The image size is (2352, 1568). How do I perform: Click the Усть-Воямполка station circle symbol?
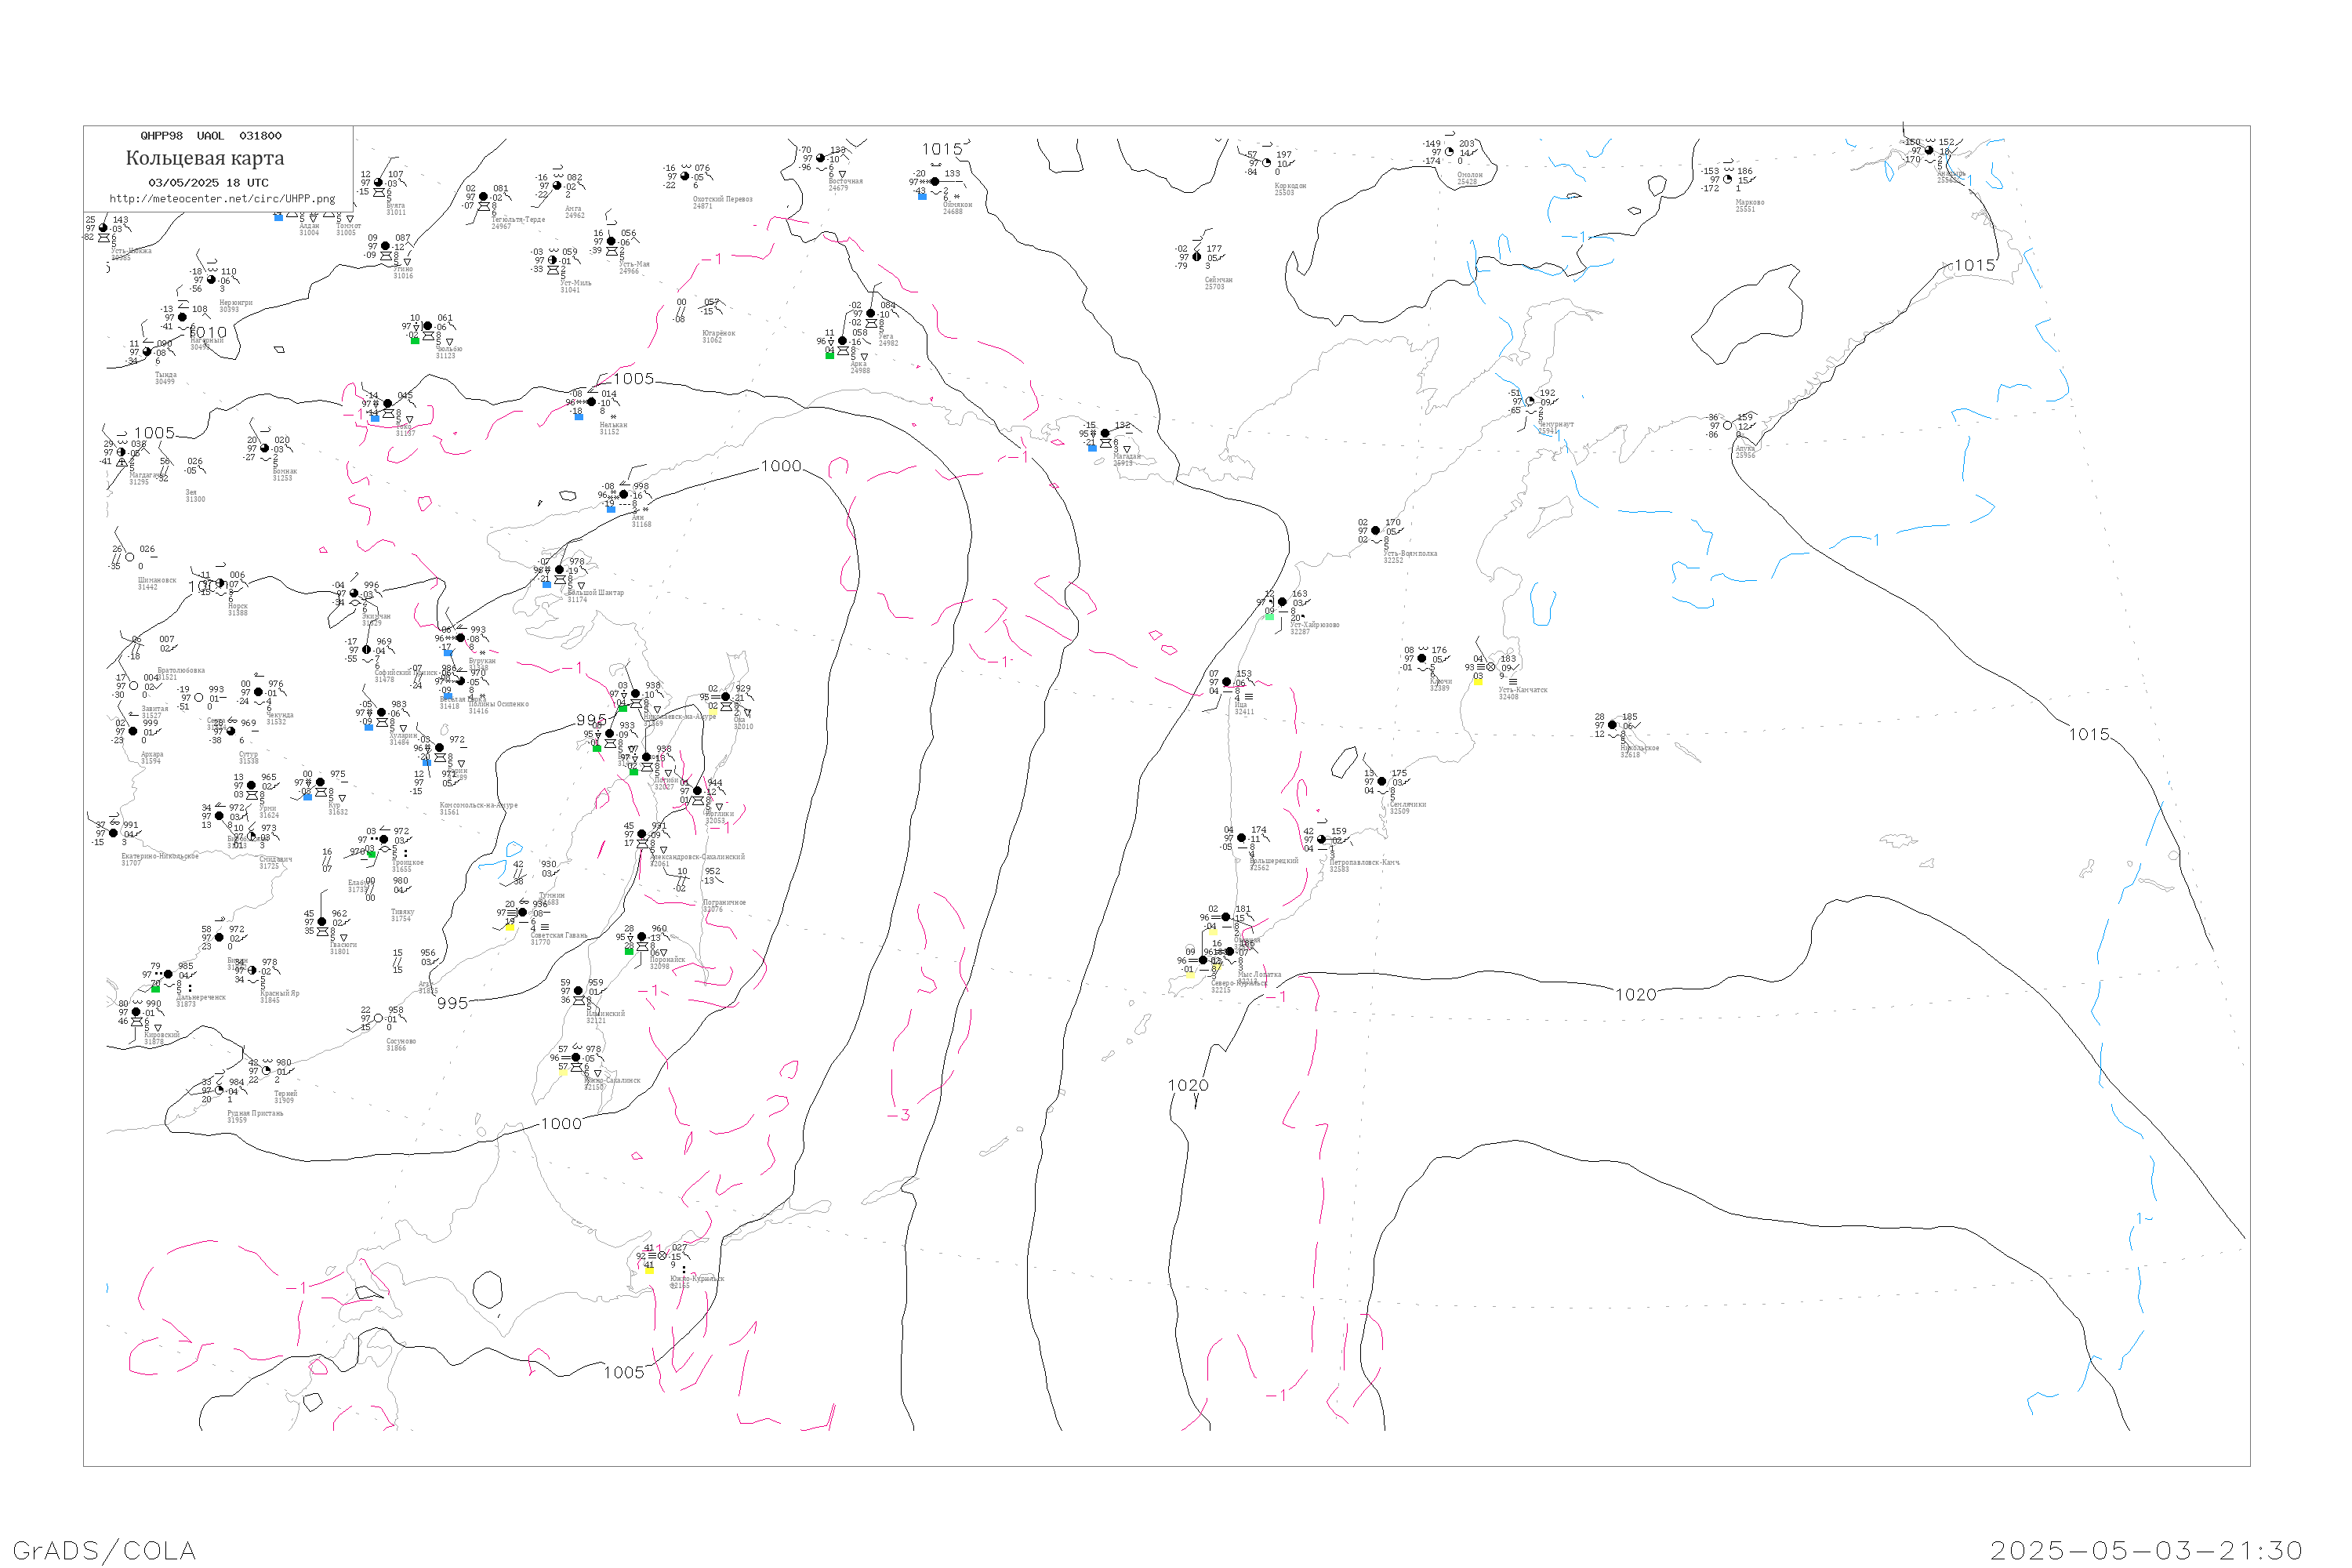click(x=1376, y=531)
